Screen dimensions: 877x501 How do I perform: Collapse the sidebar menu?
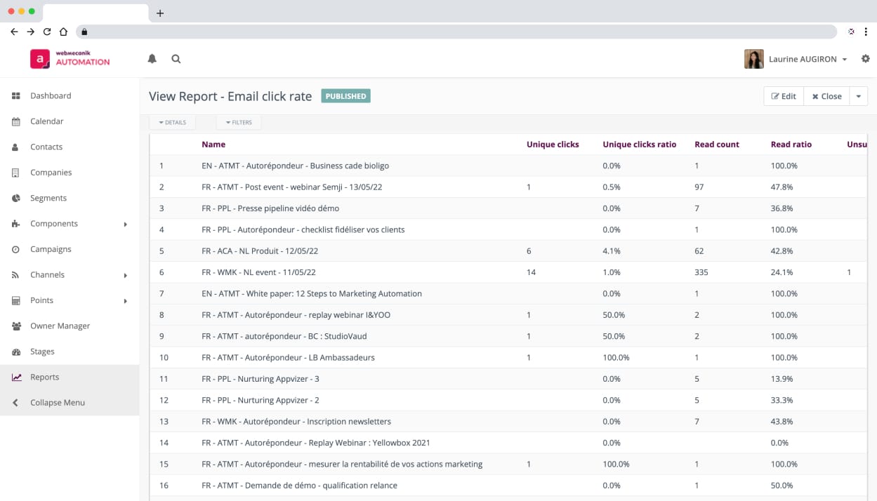(57, 403)
